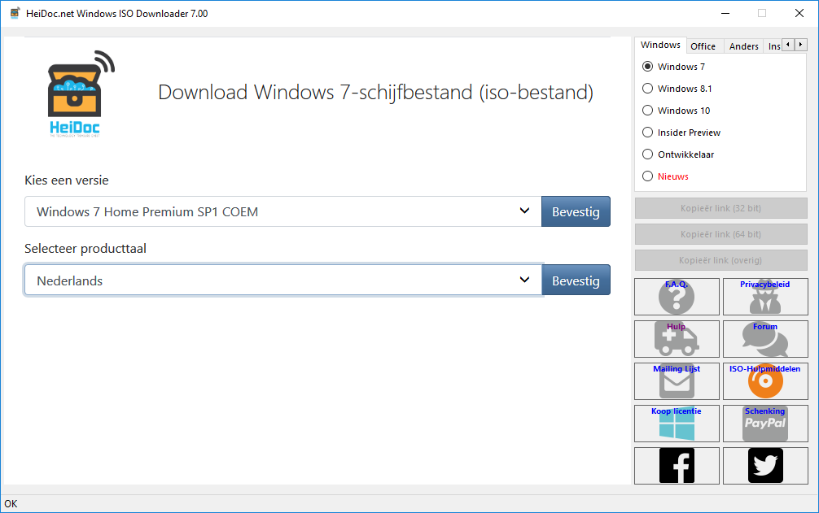
Task: Click Kopieër link (overig) button
Action: [x=720, y=260]
